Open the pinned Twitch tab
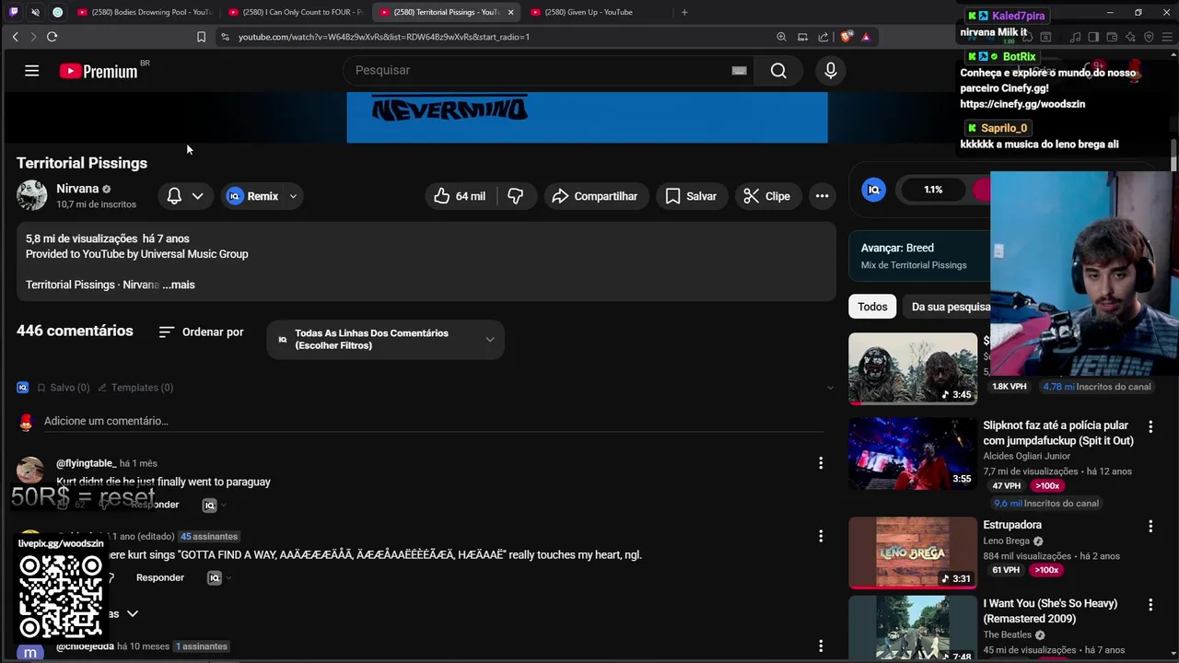This screenshot has width=1179, height=663. coord(13,12)
